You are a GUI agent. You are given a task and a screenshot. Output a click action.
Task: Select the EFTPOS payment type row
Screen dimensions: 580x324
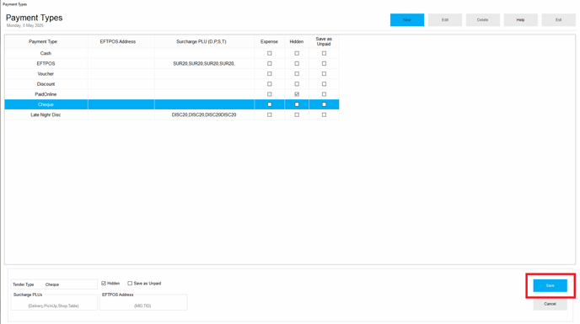(x=172, y=64)
